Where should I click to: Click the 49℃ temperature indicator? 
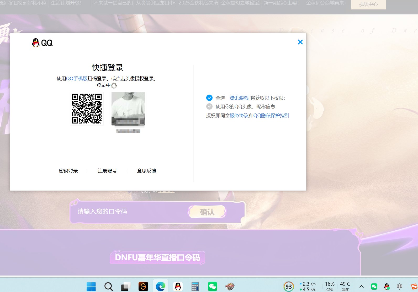coord(345,286)
